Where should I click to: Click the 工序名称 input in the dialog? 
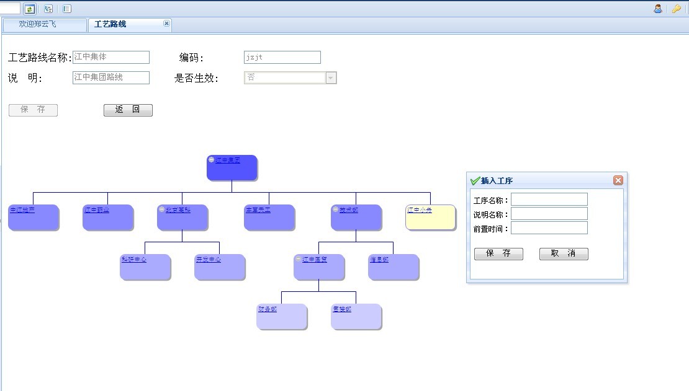(549, 200)
